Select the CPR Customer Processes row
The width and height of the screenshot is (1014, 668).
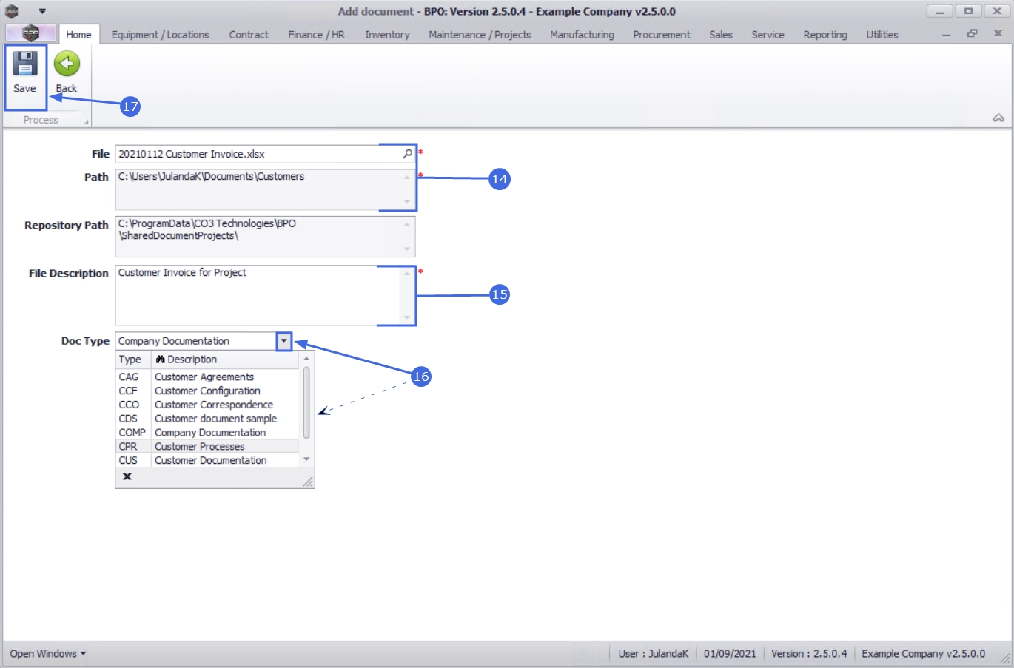(207, 447)
